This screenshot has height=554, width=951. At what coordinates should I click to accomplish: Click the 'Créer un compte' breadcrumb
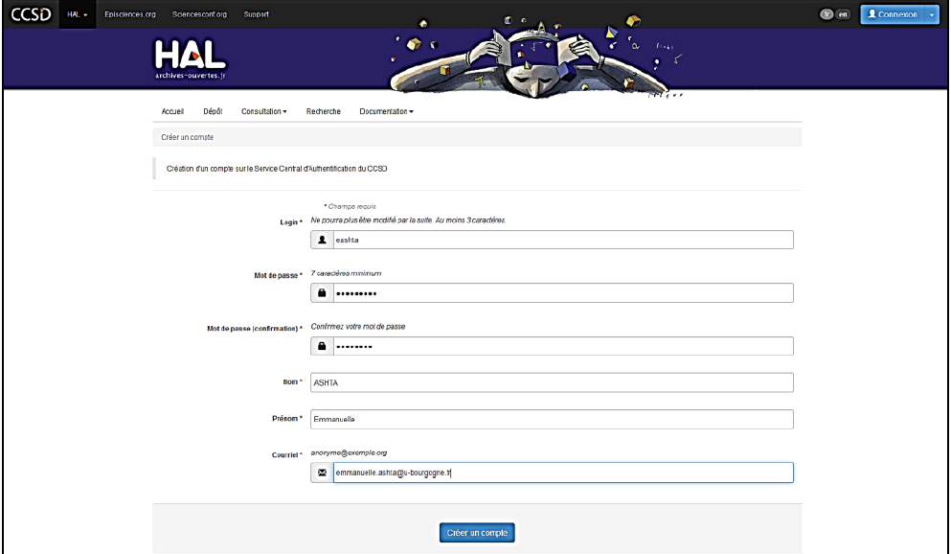tap(188, 137)
